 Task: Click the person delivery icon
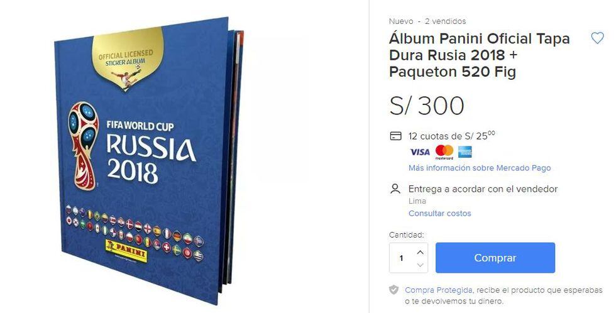(395, 189)
